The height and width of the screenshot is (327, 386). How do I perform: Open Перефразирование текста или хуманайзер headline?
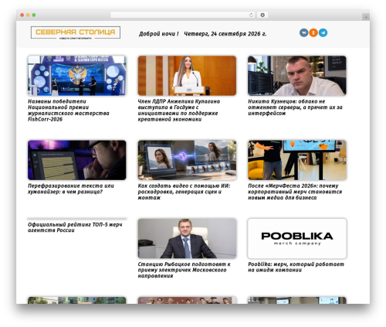[71, 189]
